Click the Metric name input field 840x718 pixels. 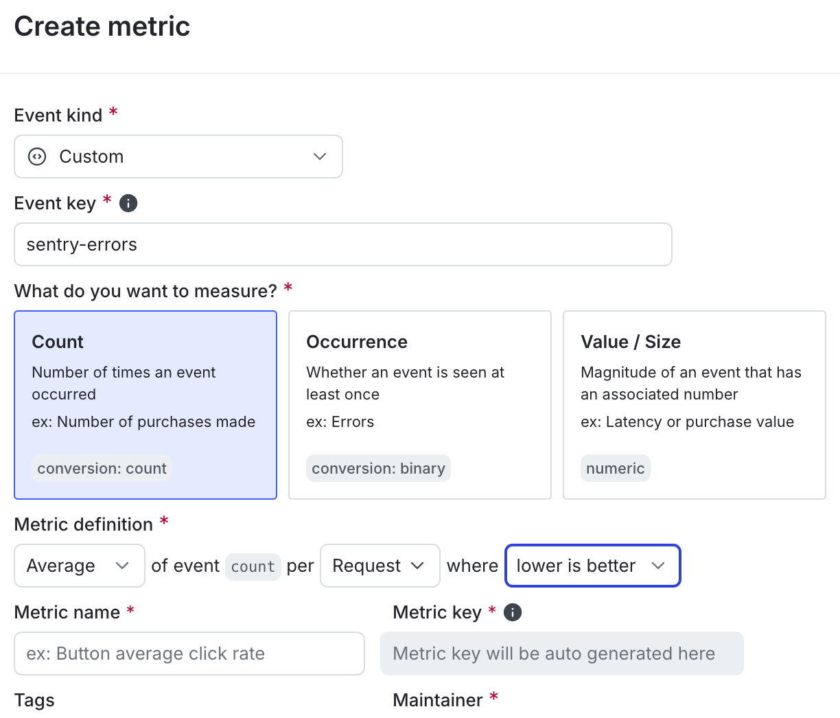pyautogui.click(x=189, y=653)
